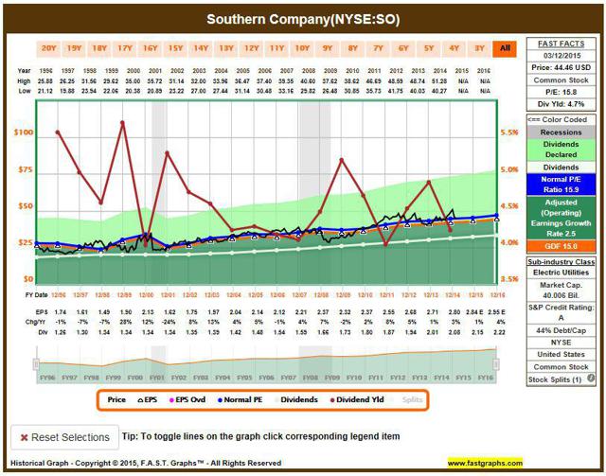
Task: Grab the right range slider handle
Action: coord(496,364)
